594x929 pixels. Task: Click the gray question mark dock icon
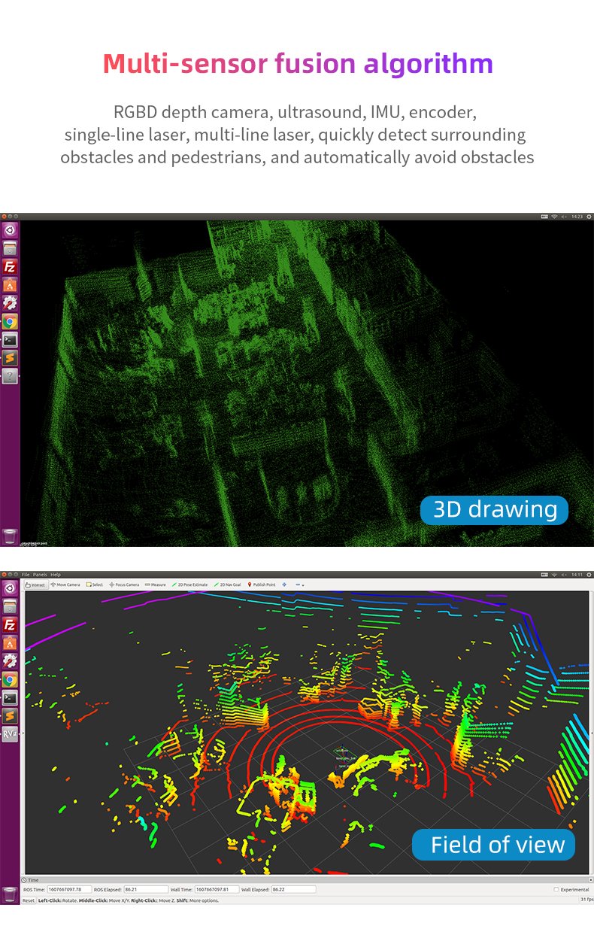tap(10, 376)
